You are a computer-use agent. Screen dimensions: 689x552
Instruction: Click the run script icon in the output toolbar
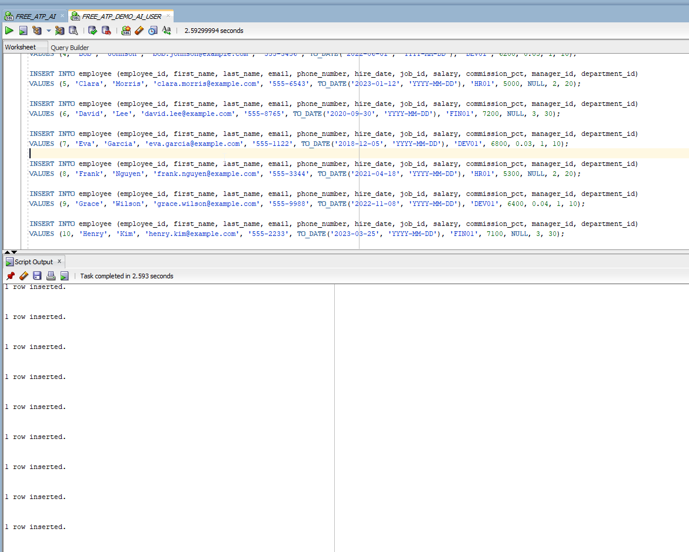click(x=65, y=275)
